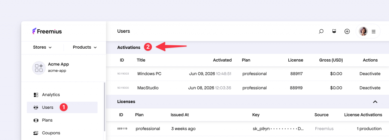Click professional plan in MacStudio row
Viewport: 389px width, 140px height.
[x=255, y=88]
